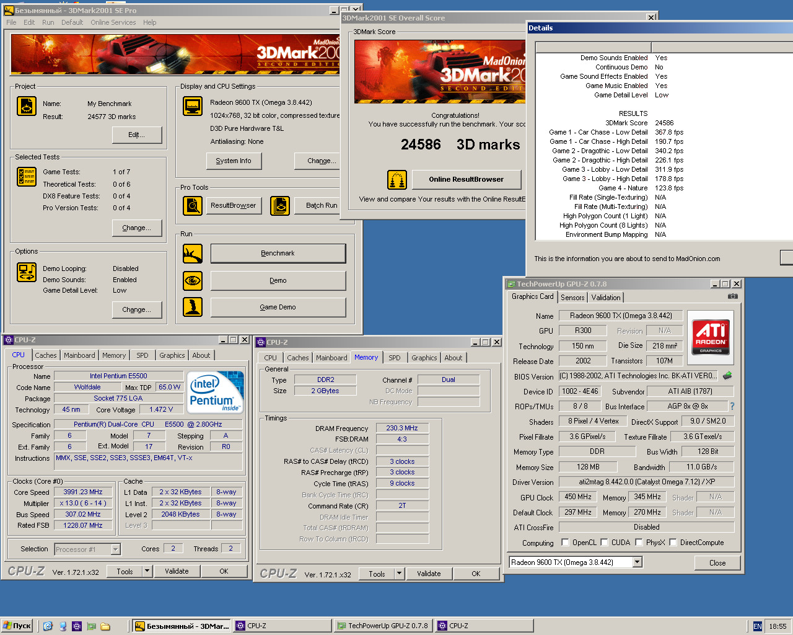Image resolution: width=793 pixels, height=635 pixels.
Task: Expand the Tools arrow in right CPU-Z window
Action: (x=399, y=574)
